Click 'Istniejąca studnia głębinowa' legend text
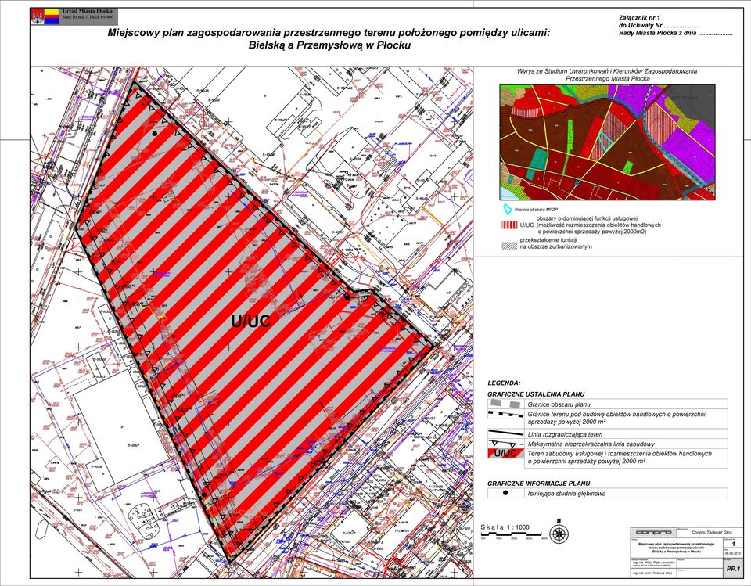The image size is (751, 586). click(566, 493)
